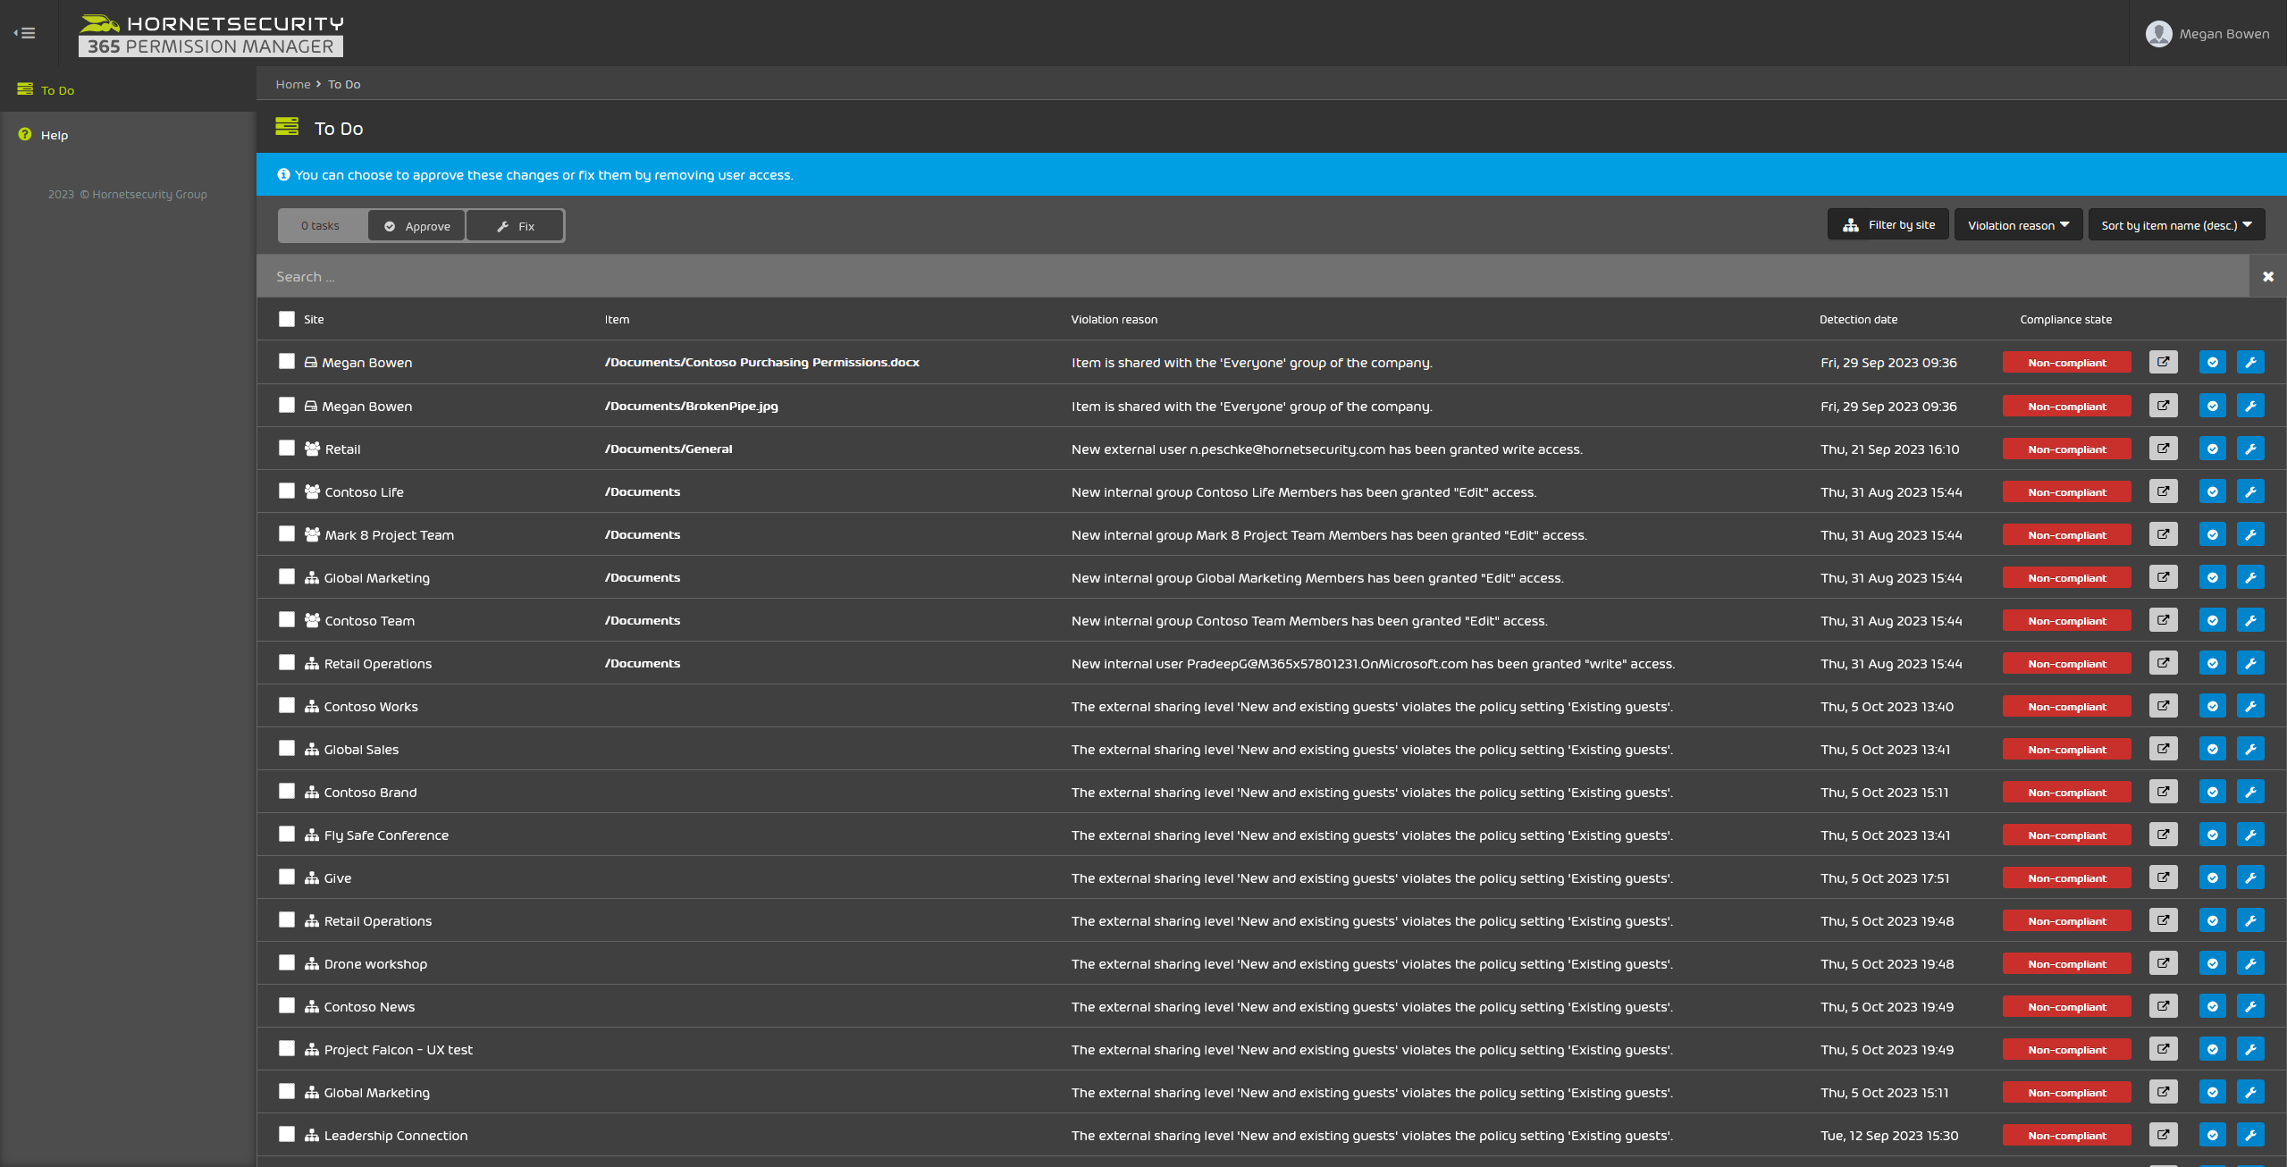Click the Non-compliant badge for Global Sales
Screen dimensions: 2287x1167
point(2066,749)
